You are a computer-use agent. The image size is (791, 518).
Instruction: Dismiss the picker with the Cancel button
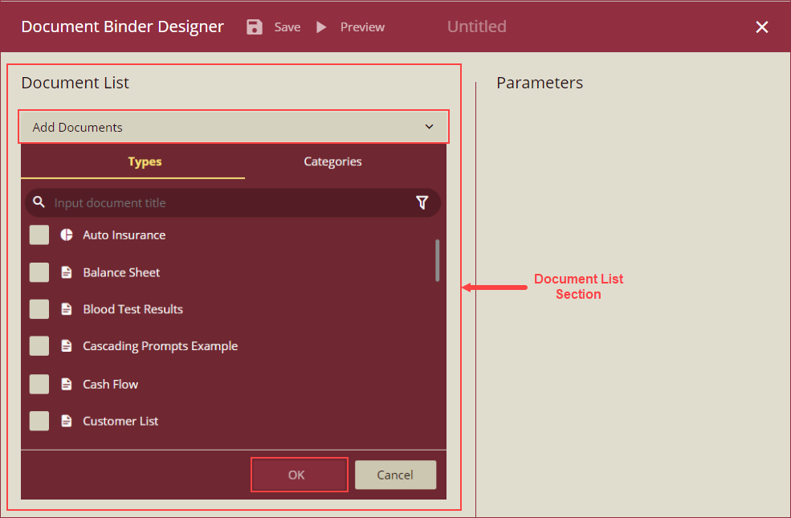(x=395, y=475)
